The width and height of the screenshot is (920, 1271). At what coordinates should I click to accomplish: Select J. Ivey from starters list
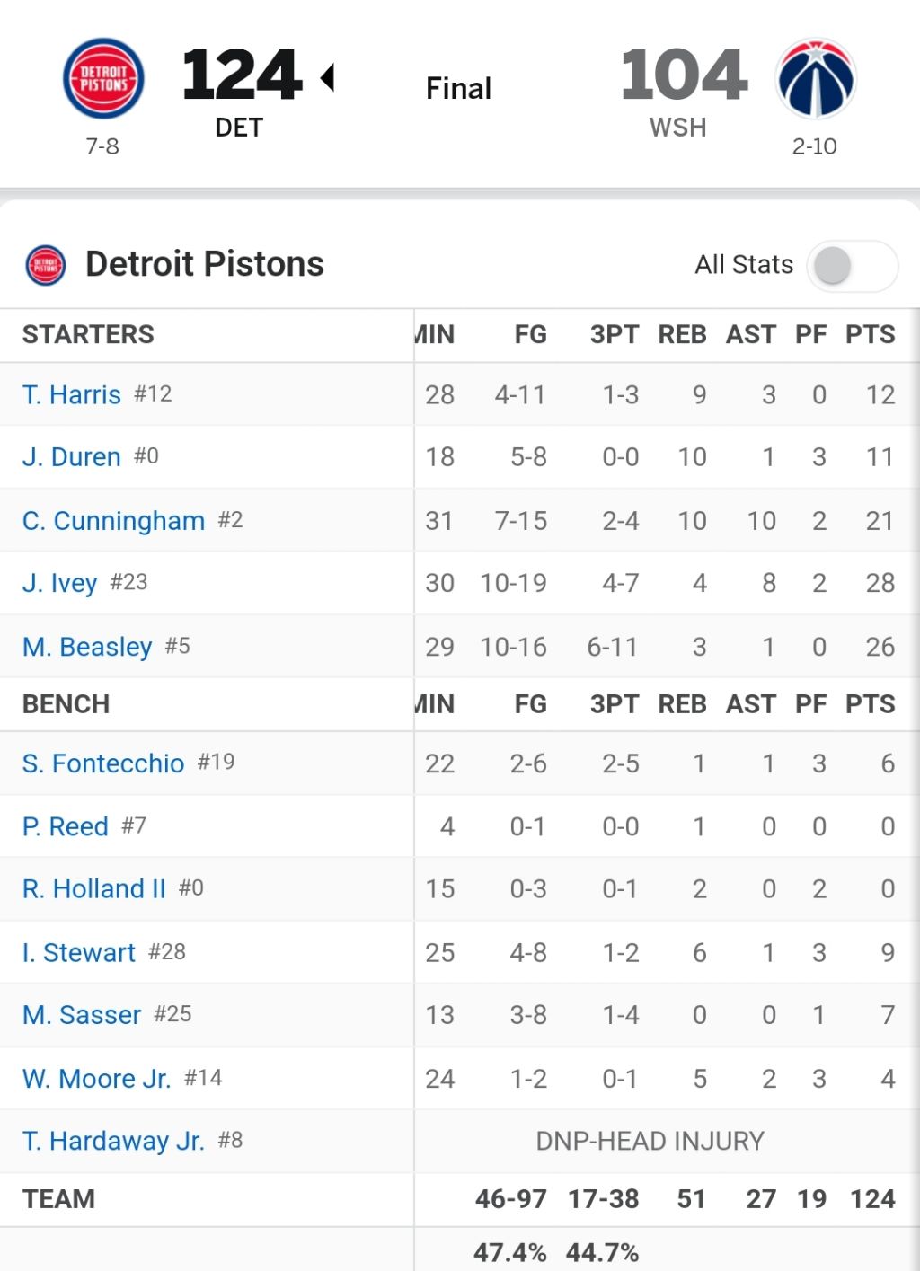(x=59, y=583)
